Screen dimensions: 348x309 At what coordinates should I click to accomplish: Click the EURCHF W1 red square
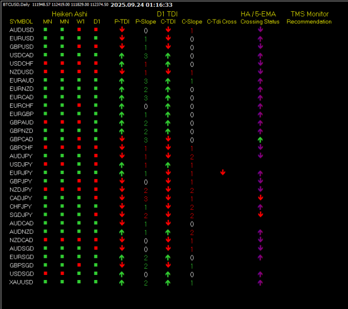coord(79,105)
